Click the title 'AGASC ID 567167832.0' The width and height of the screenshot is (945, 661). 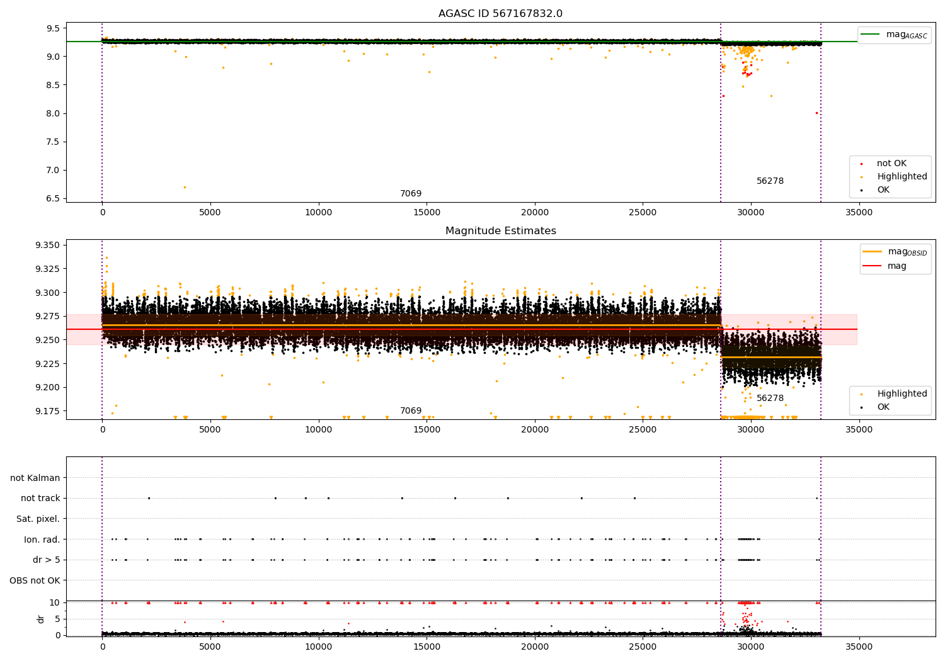pyautogui.click(x=500, y=14)
